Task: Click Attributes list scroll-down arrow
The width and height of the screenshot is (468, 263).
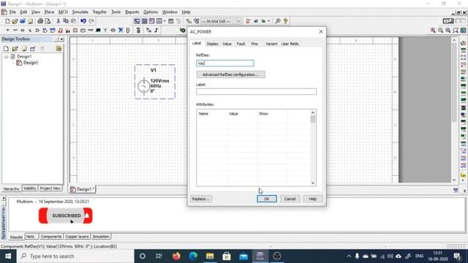Action: (x=313, y=183)
